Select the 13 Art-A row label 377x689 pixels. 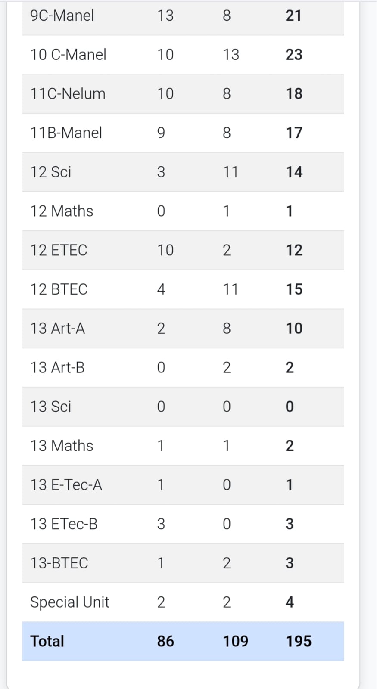pos(57,329)
